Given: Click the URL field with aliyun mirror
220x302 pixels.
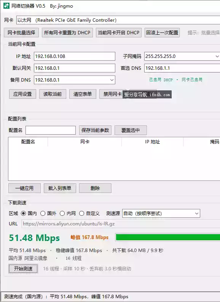Looking at the screenshot, I should (x=121, y=224).
